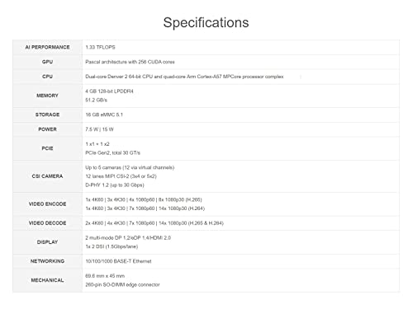Select the CSI CAMERA row label
Viewport: 413px width, 309px height.
tap(47, 176)
